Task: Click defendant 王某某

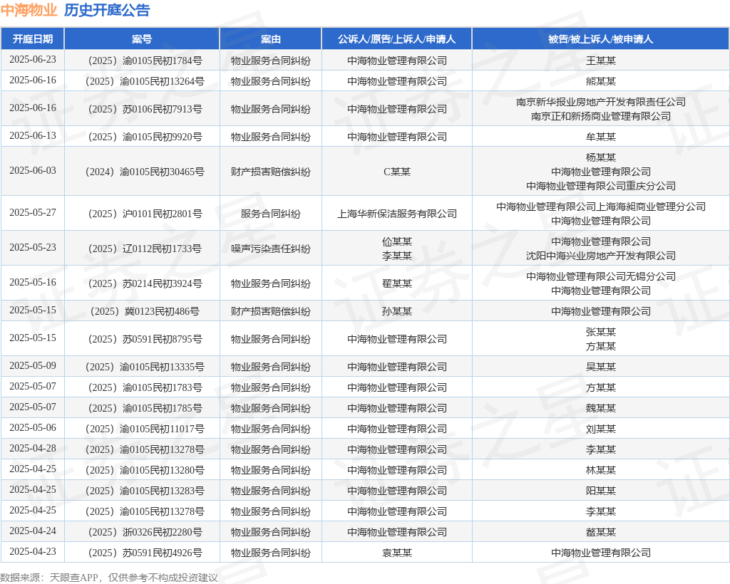Action: [x=600, y=61]
